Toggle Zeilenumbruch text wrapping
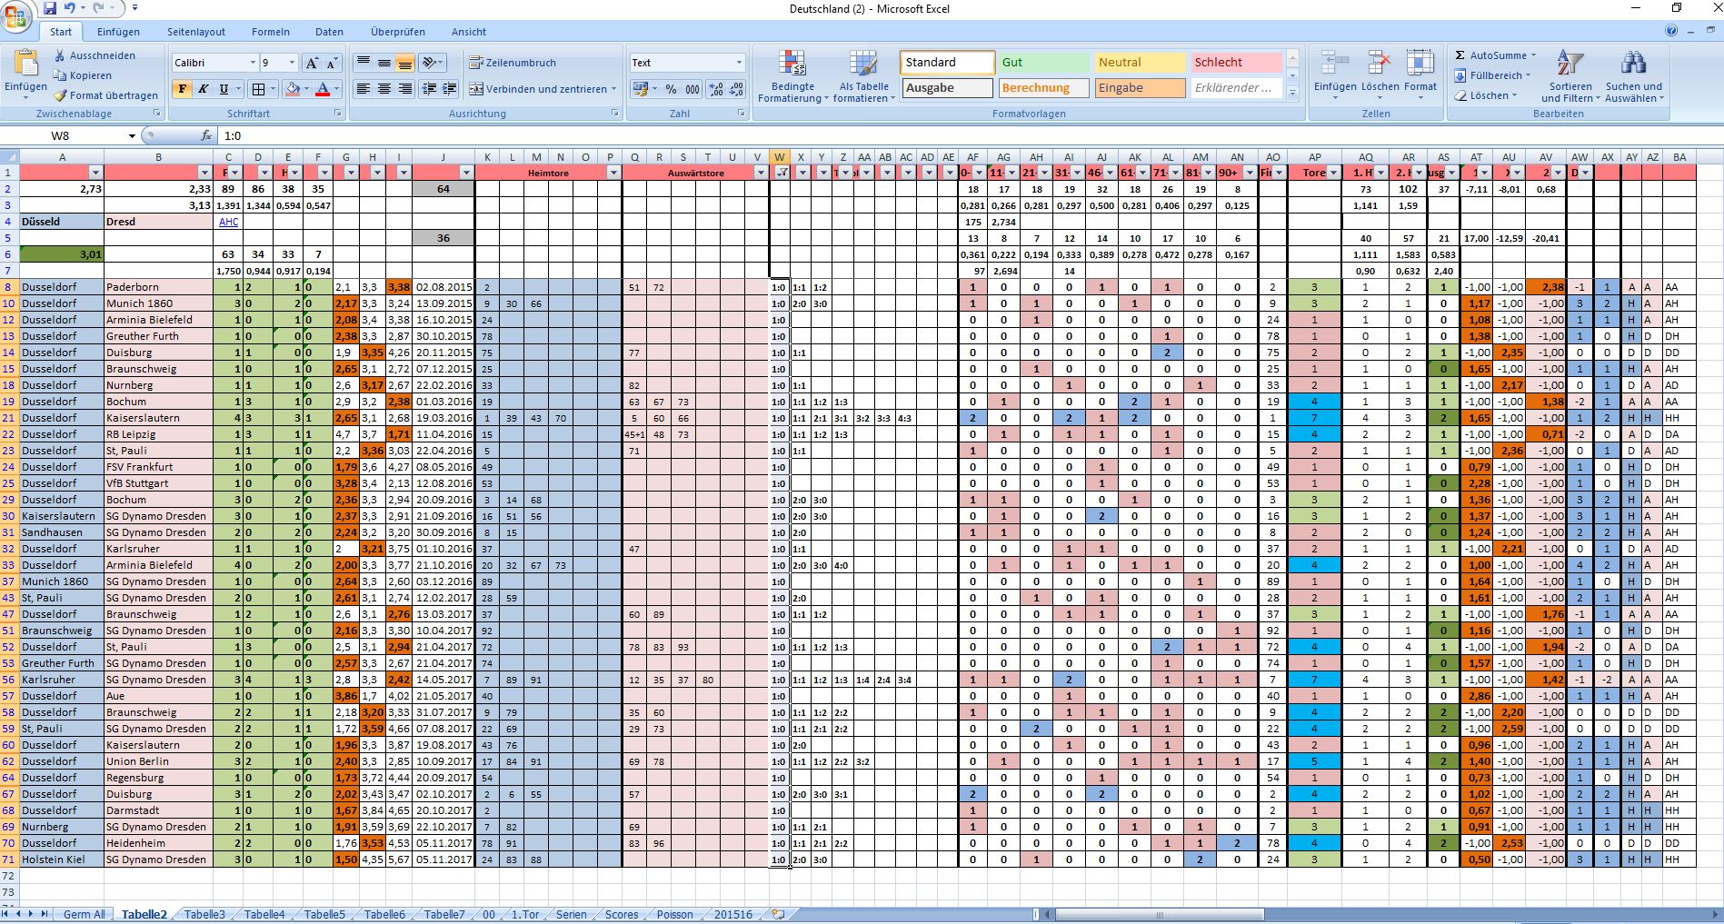This screenshot has height=924, width=1724. click(x=513, y=63)
